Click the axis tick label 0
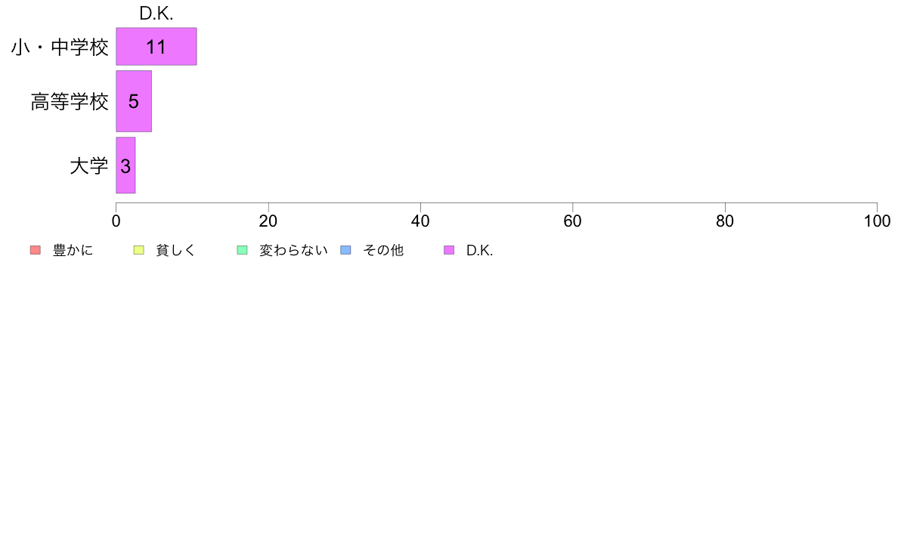 pos(116,221)
